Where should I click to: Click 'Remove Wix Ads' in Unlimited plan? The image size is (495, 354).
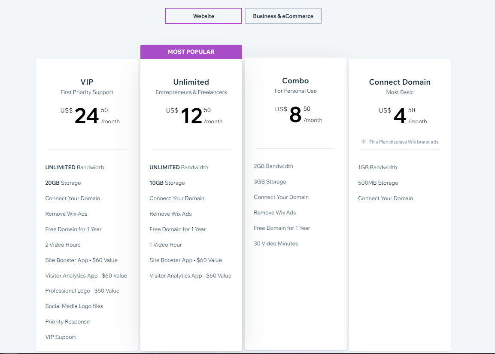[170, 214]
